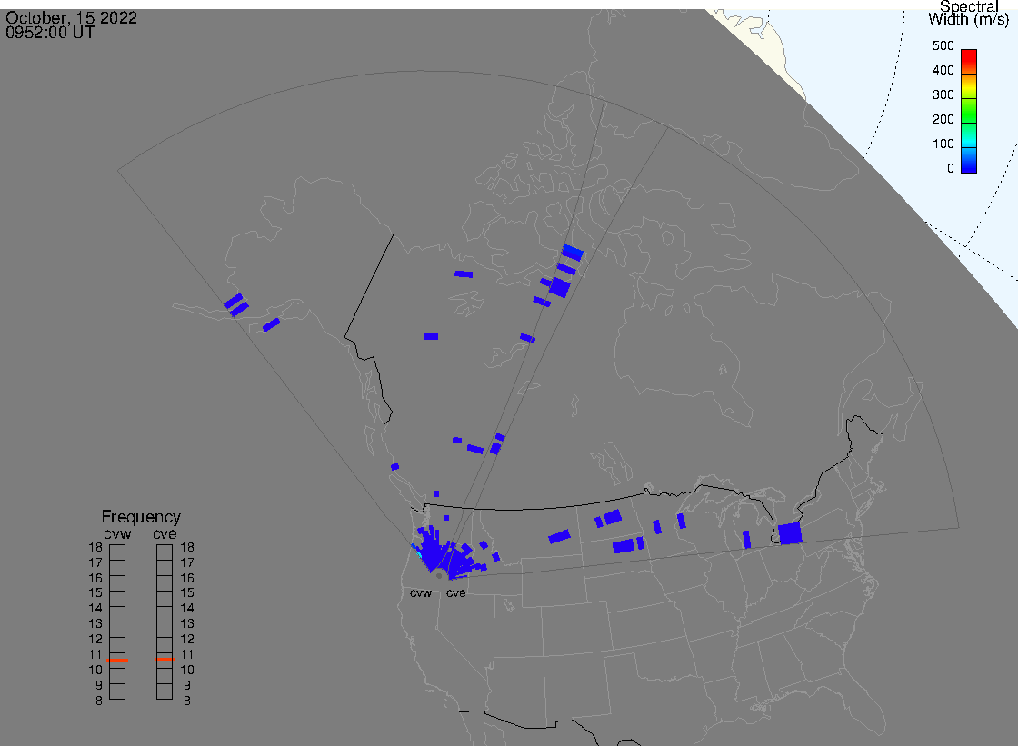Click the red marker on cvw frequency bar
This screenshot has height=746, width=1018.
(117, 661)
